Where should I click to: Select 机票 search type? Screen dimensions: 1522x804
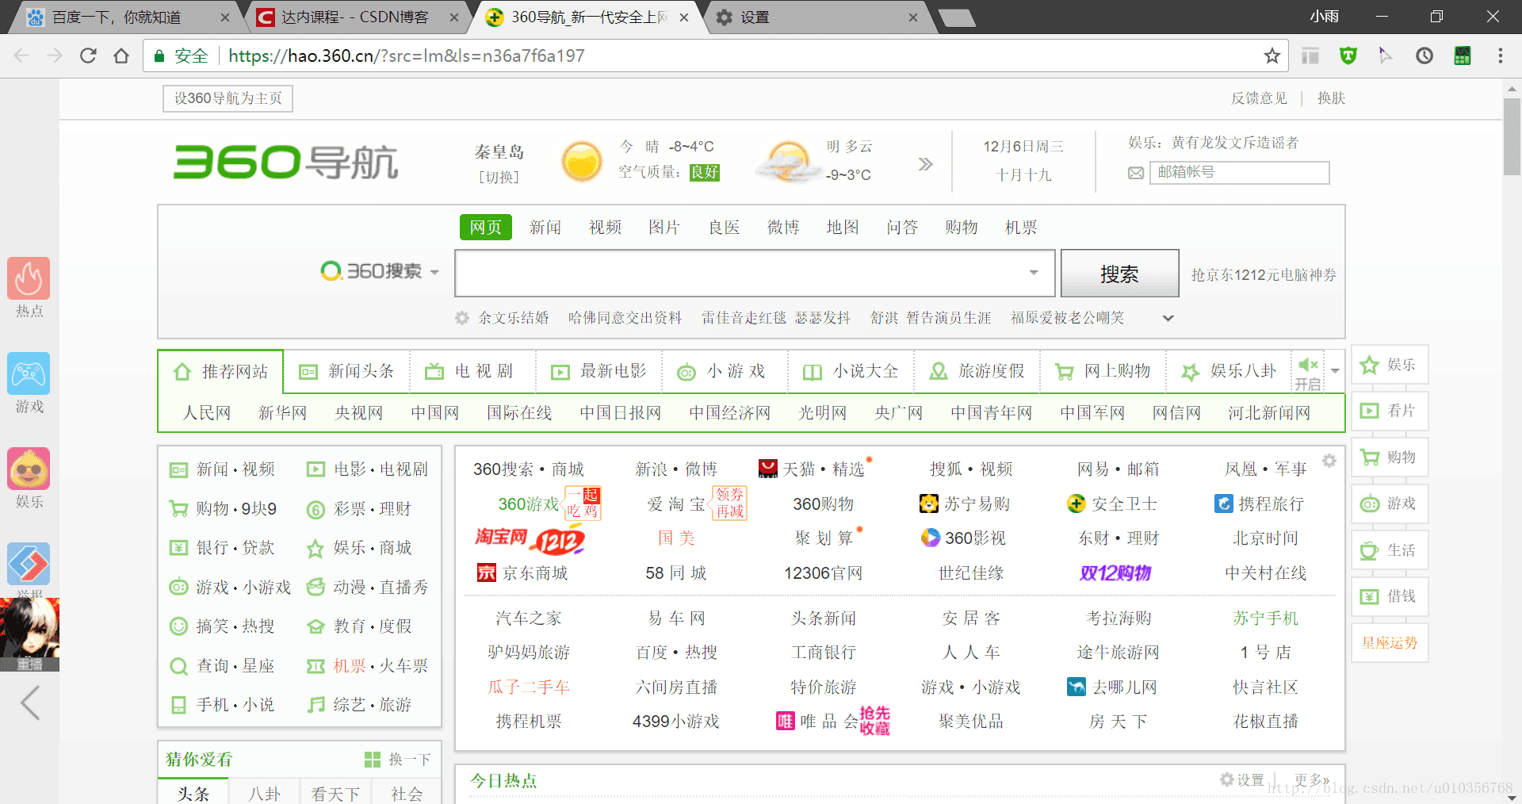pos(1021,228)
